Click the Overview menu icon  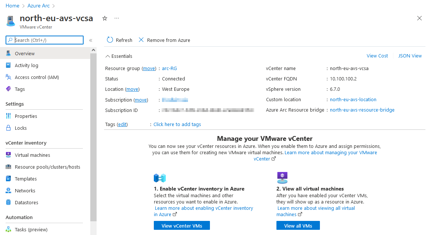9,53
